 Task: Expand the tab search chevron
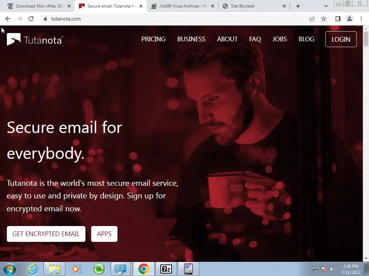326,6
